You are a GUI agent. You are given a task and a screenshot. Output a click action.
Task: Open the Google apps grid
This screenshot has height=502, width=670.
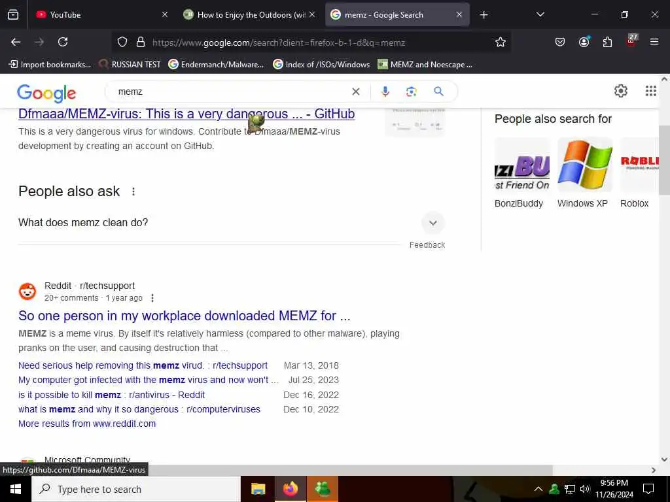click(x=651, y=91)
